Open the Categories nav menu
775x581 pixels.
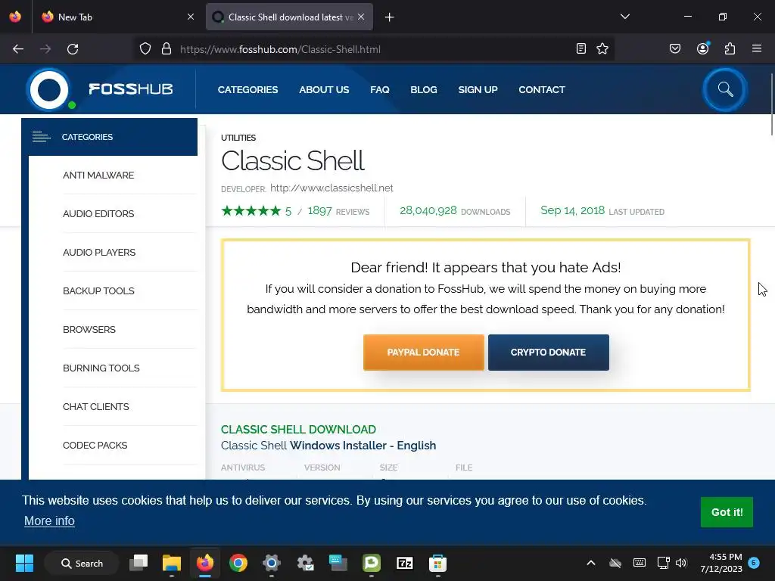(x=247, y=89)
